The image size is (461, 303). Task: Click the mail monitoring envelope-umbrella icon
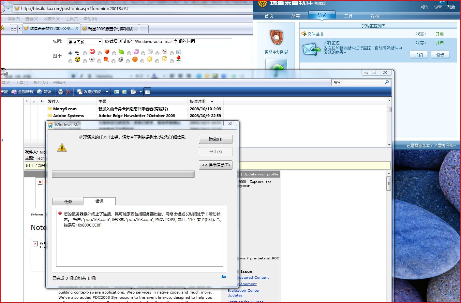pos(312,49)
